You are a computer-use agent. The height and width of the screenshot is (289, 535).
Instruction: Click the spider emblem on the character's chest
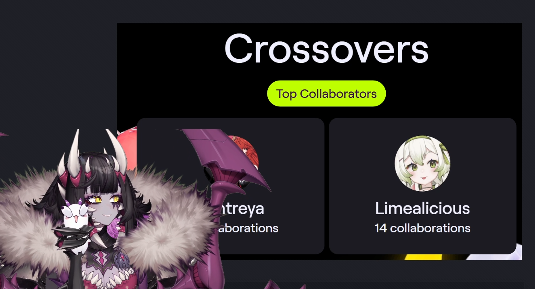[x=122, y=261]
